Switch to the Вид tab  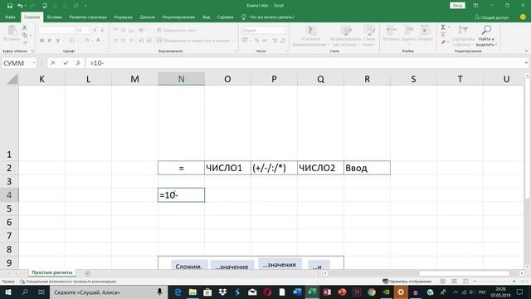click(207, 17)
